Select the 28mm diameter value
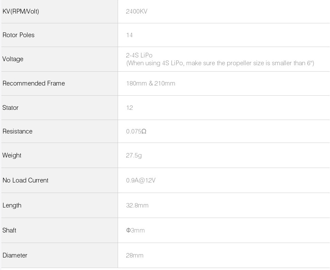 [x=135, y=255]
